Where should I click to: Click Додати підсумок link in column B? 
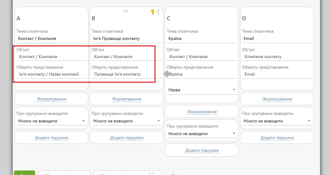tap(127, 138)
